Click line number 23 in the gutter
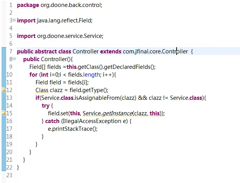This screenshot has height=183, width=240. 9,175
